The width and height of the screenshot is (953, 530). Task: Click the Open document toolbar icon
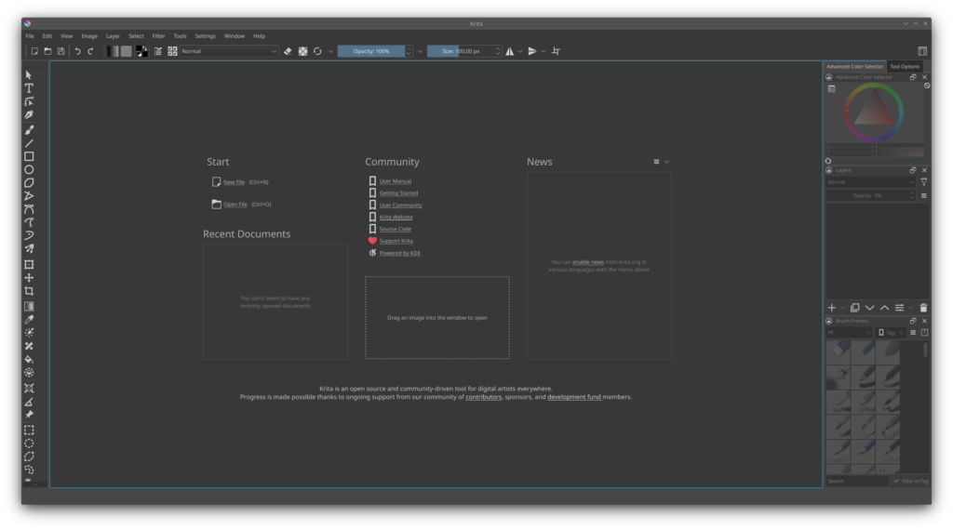tap(47, 51)
